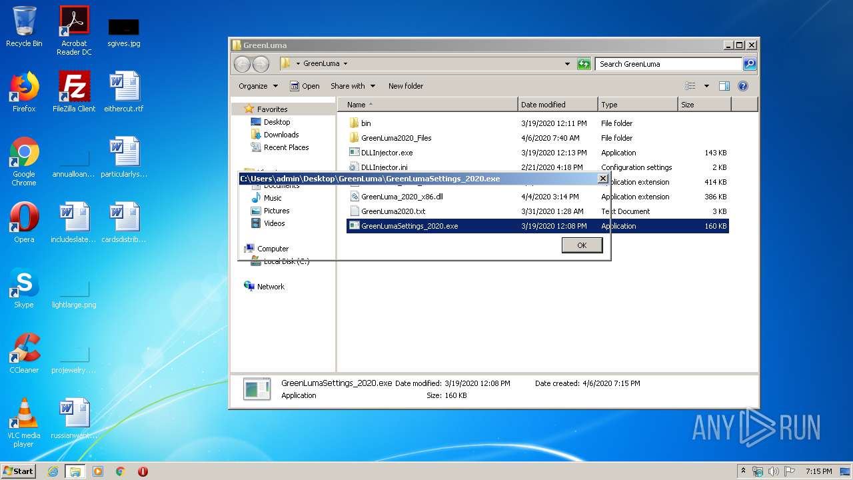Click OK in the message dialog
The height and width of the screenshot is (480, 853).
pyautogui.click(x=582, y=245)
